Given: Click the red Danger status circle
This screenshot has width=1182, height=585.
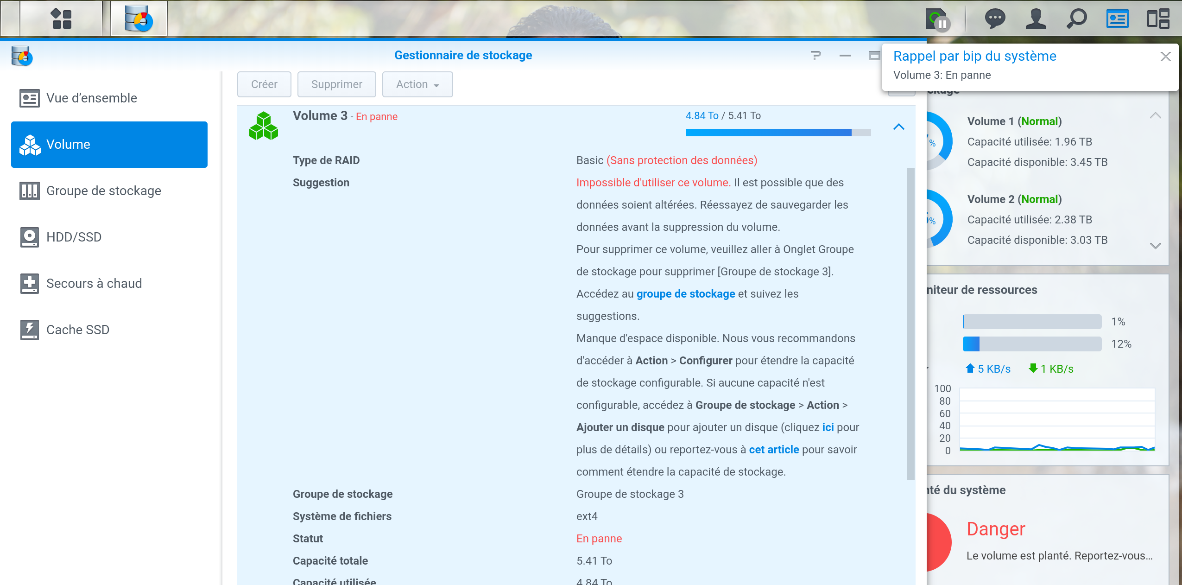Looking at the screenshot, I should click(938, 542).
